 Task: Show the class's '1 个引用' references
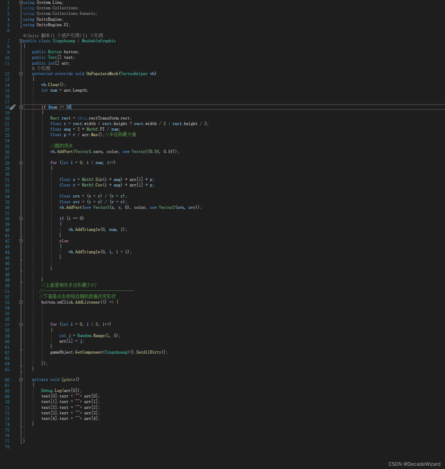(x=94, y=36)
